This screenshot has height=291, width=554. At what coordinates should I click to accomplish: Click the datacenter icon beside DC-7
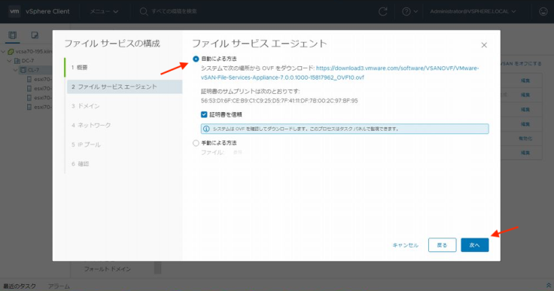point(17,61)
